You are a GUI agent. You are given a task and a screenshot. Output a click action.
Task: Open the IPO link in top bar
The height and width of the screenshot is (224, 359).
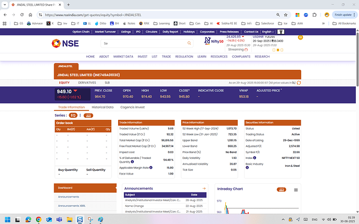click(x=138, y=32)
